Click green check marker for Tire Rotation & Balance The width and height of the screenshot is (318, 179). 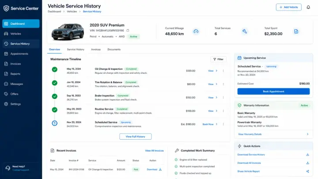coord(55,83)
